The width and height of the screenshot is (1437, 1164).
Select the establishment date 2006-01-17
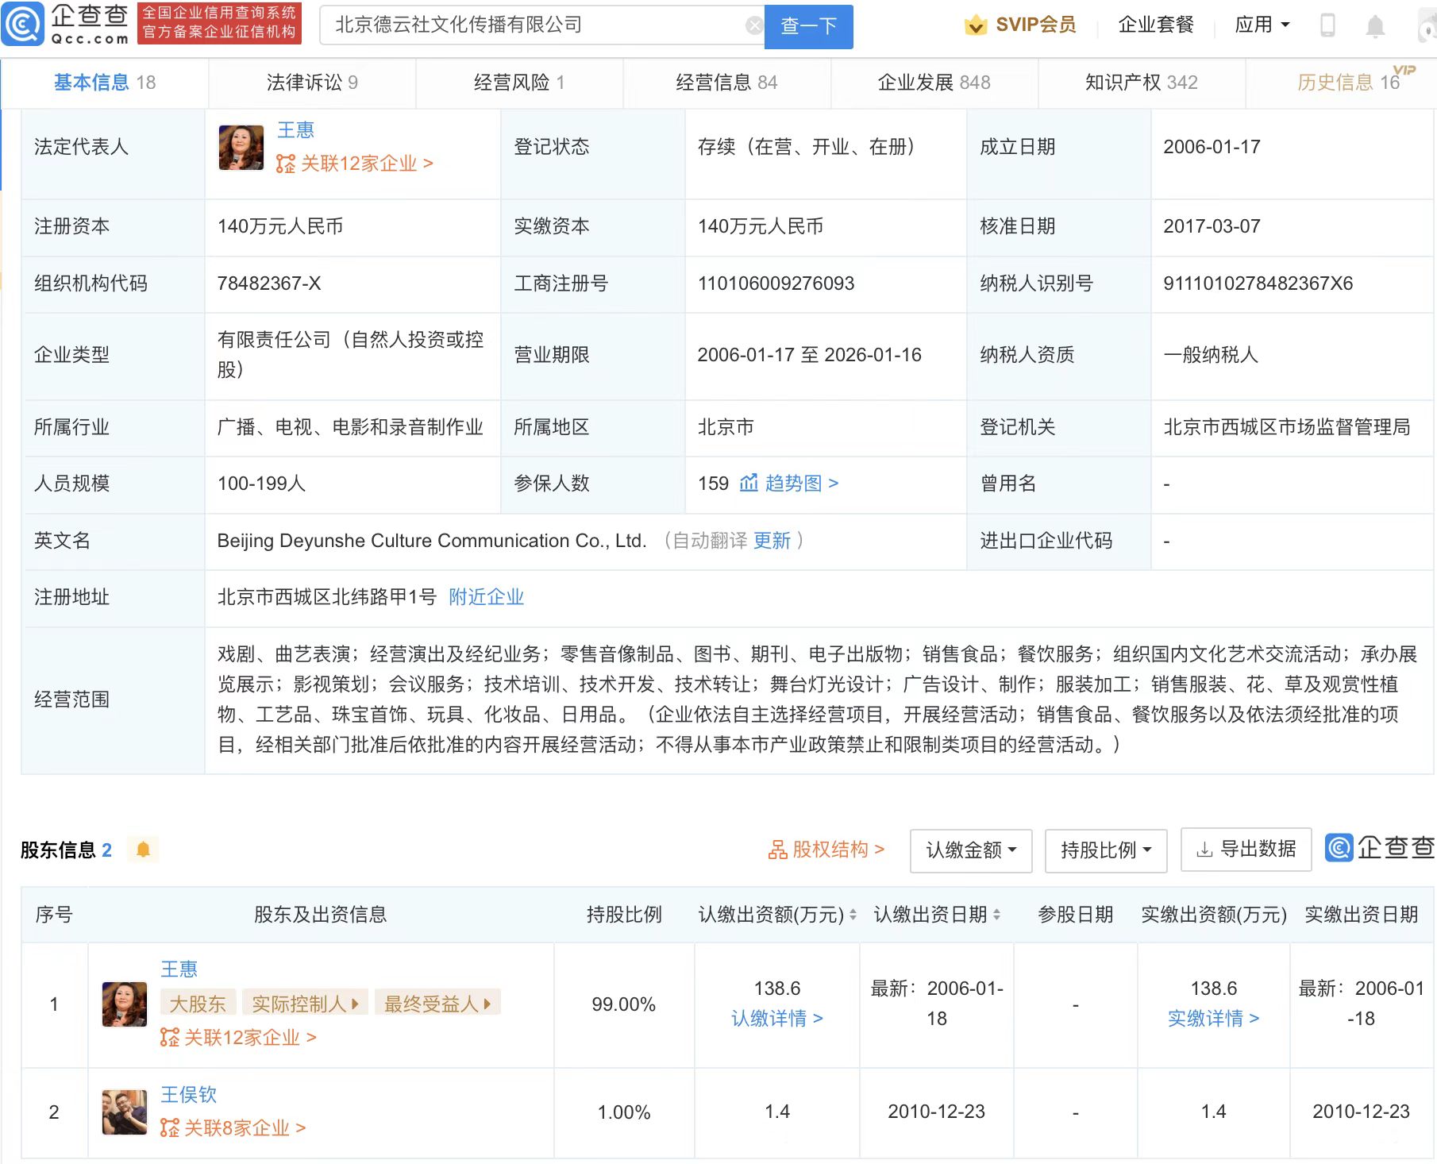(1212, 147)
